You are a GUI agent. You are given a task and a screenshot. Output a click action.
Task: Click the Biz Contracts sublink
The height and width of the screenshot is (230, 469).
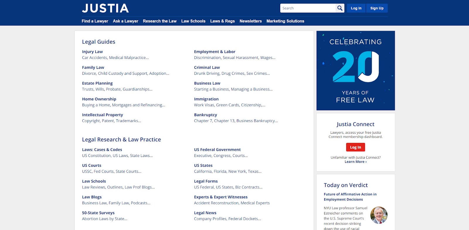click(249, 187)
